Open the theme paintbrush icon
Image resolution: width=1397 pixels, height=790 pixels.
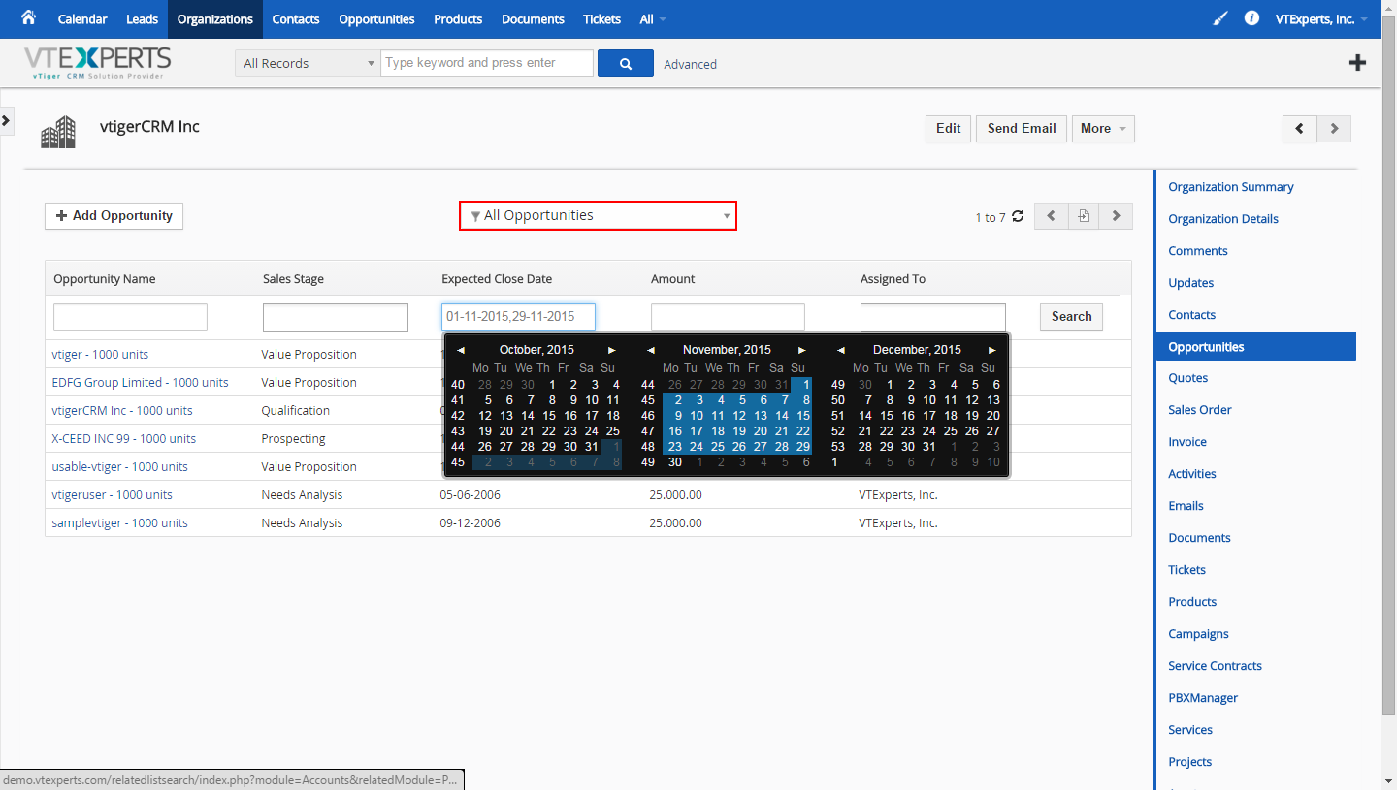[x=1220, y=18]
